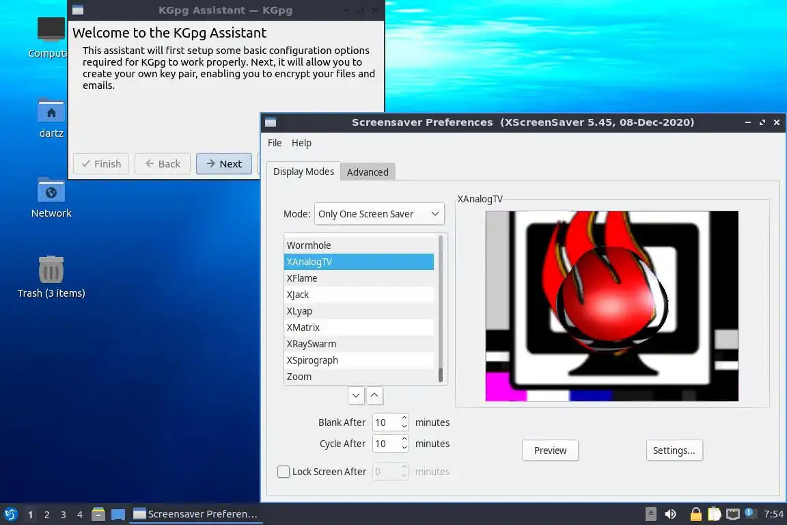Image resolution: width=787 pixels, height=525 pixels.
Task: Click the screensaver list vertical scrollbar
Action: [441, 309]
